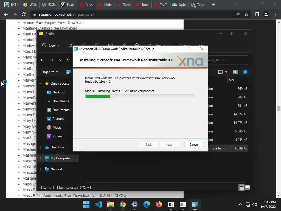Expand the My Computer tree node
281x211 pixels.
[41, 158]
